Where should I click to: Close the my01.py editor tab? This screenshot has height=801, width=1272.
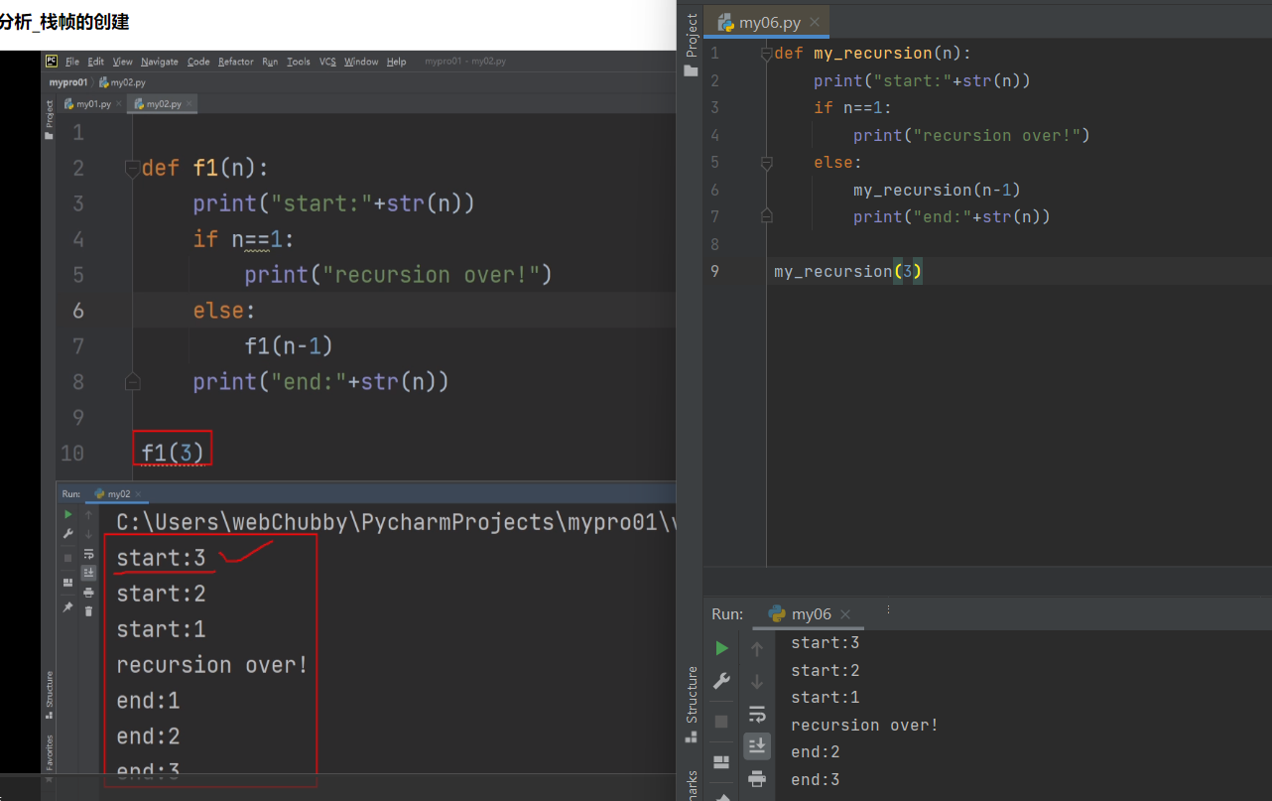point(121,104)
